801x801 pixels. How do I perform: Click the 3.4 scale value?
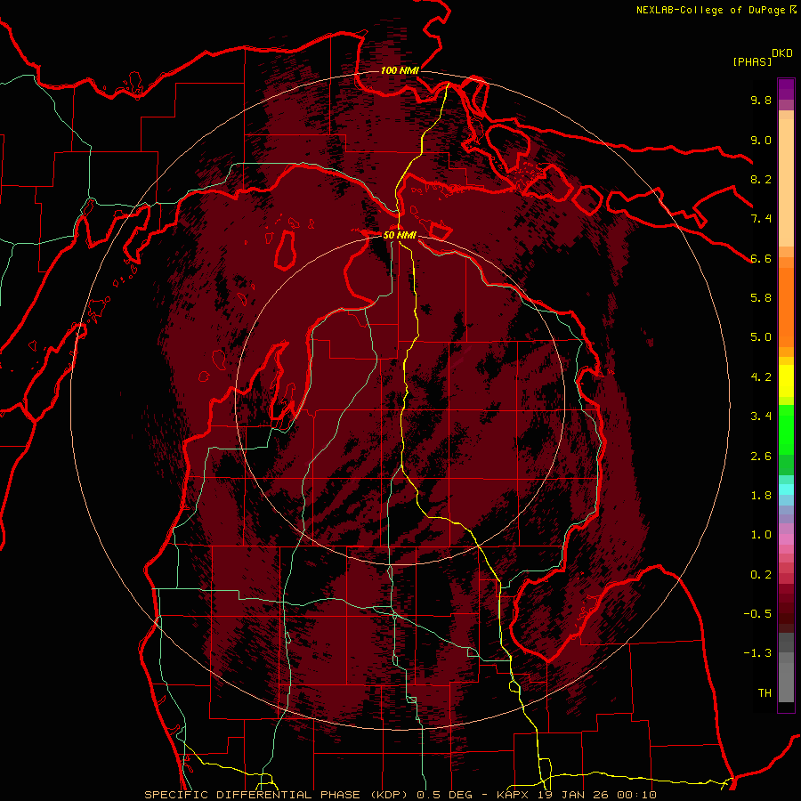pyautogui.click(x=761, y=417)
